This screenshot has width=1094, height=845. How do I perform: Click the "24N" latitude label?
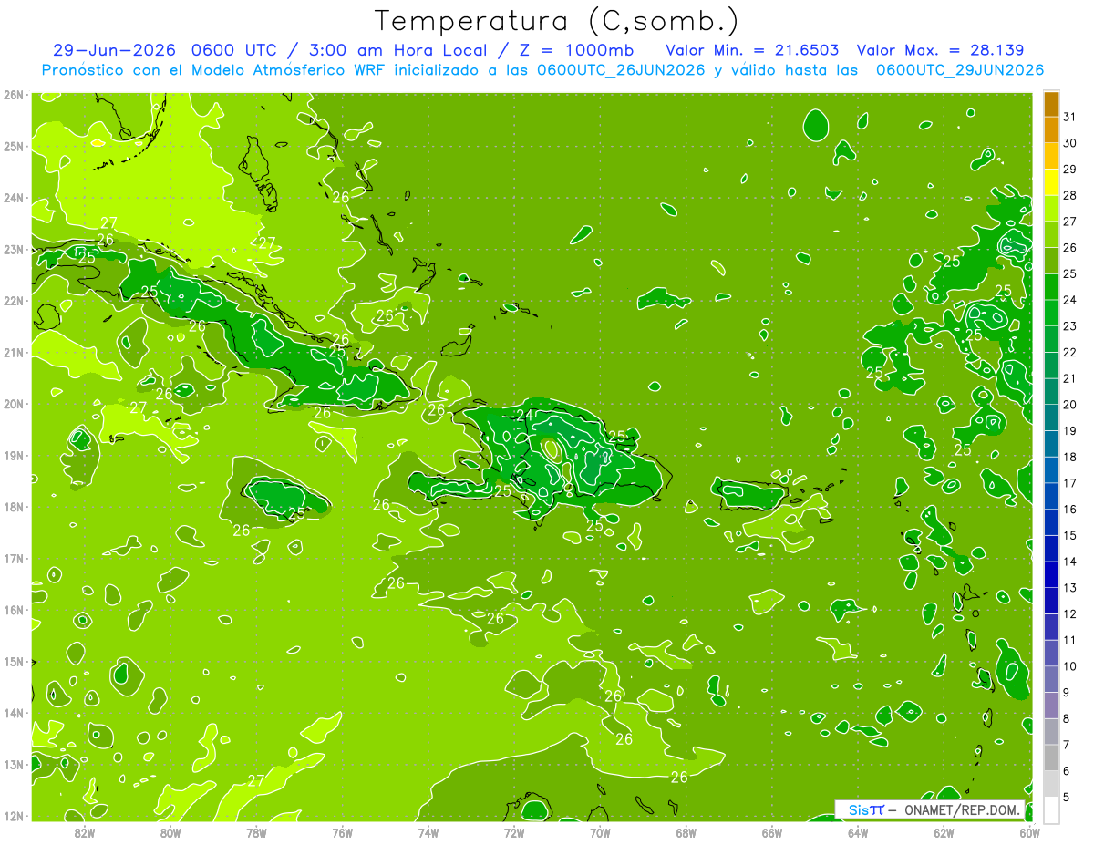point(14,198)
